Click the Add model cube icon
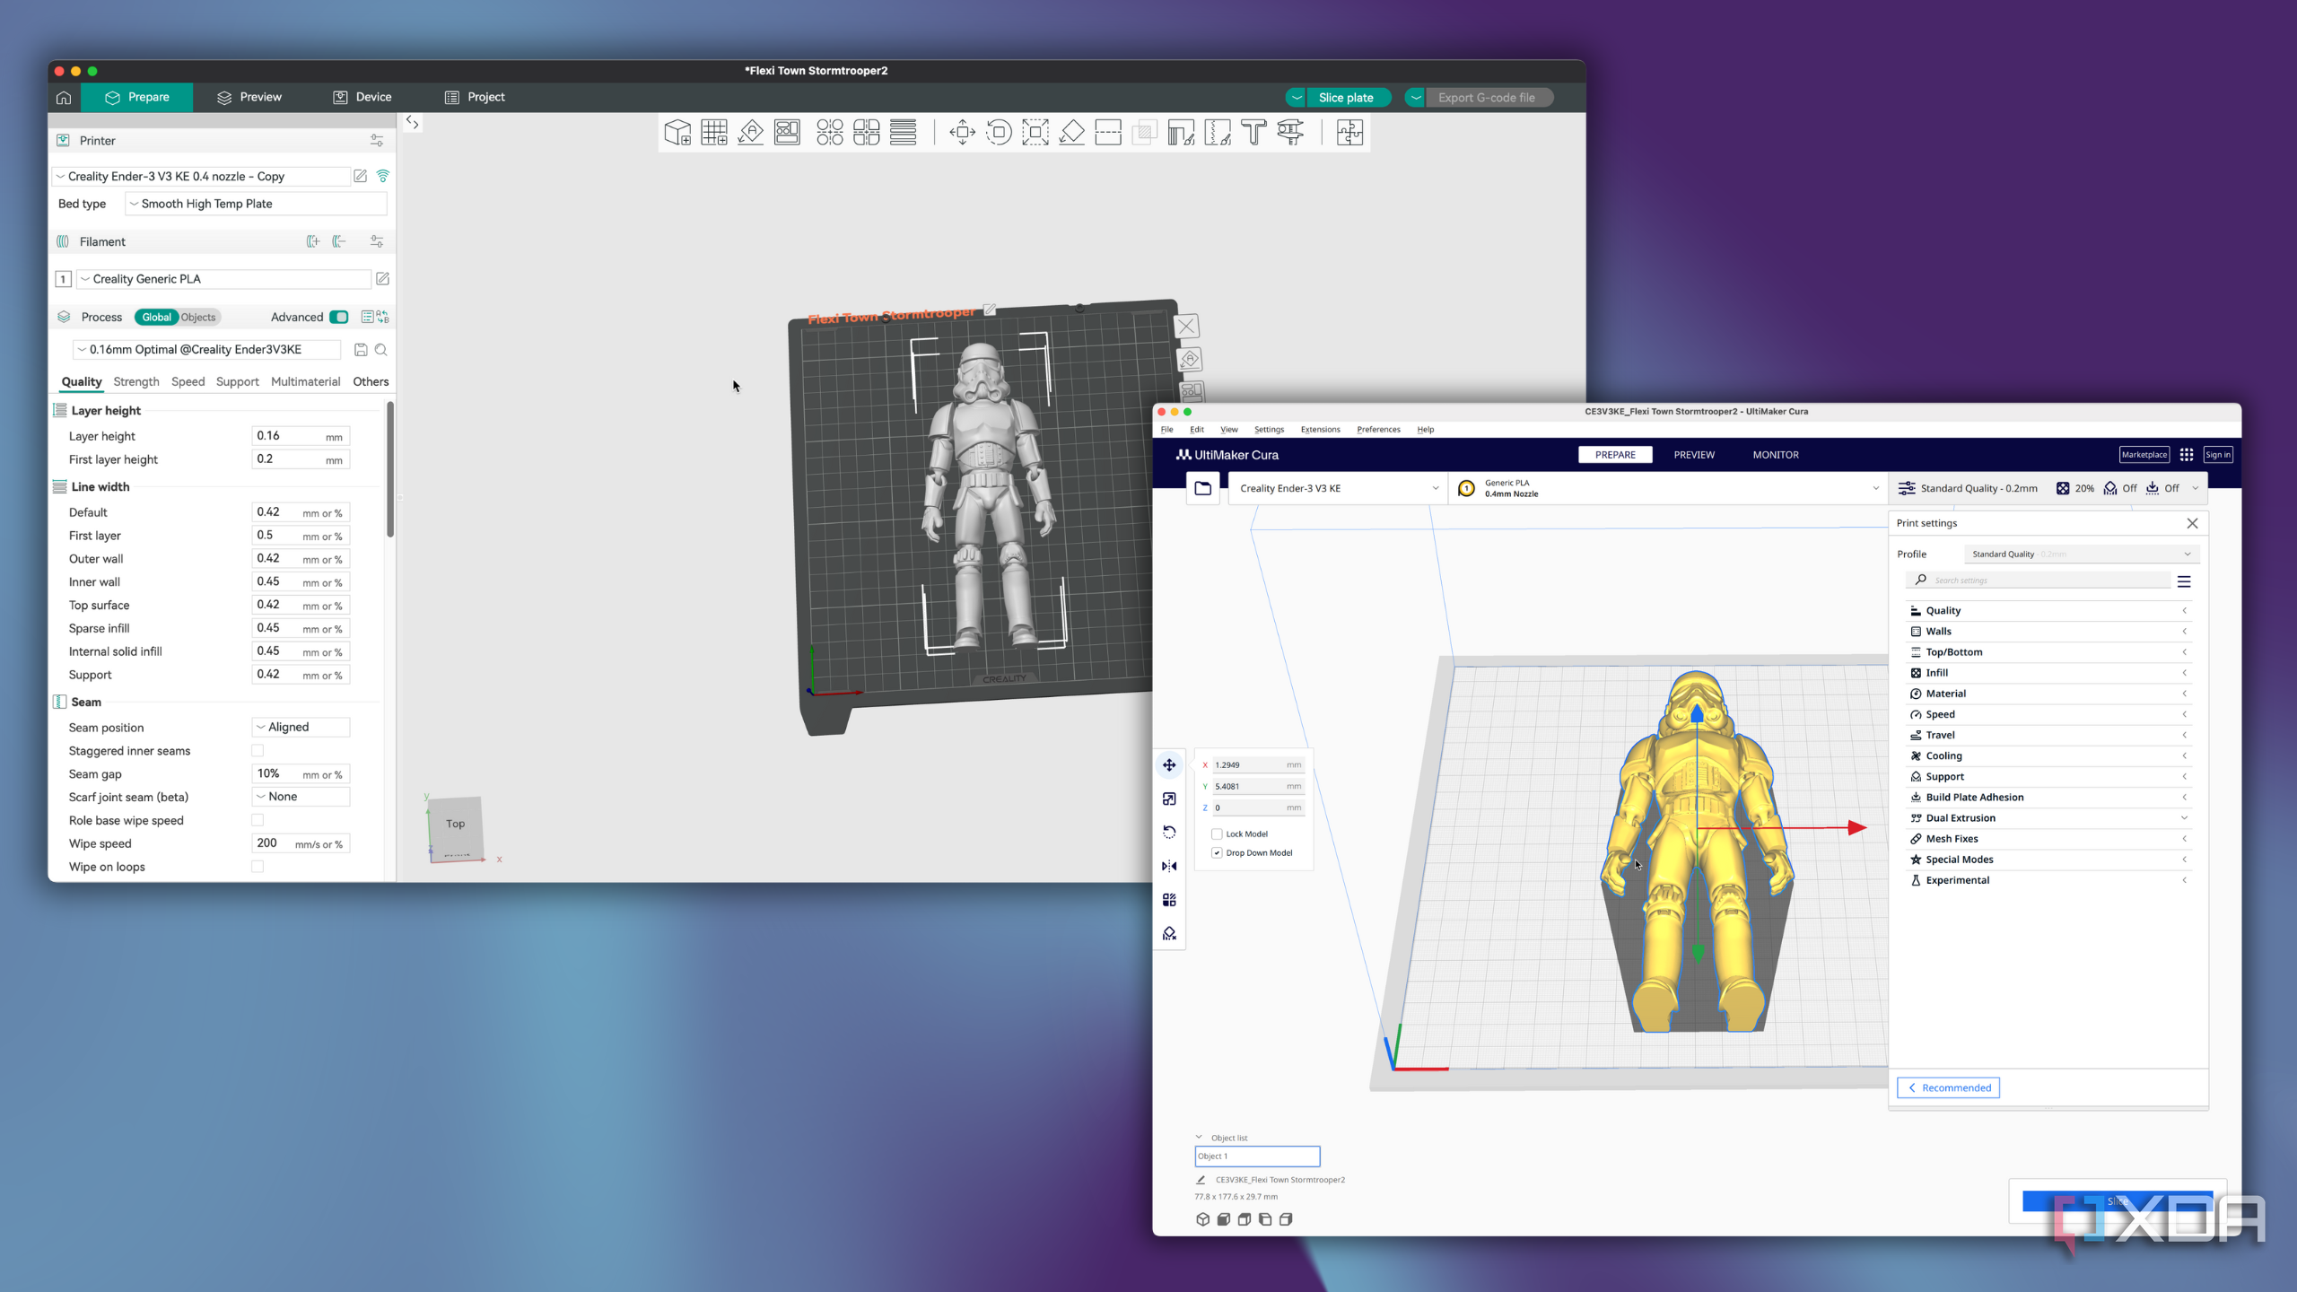The width and height of the screenshot is (2297, 1292). [x=677, y=133]
